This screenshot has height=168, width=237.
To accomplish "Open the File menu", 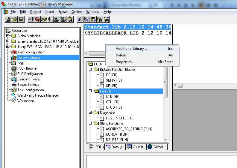I will (x=13, y=12).
